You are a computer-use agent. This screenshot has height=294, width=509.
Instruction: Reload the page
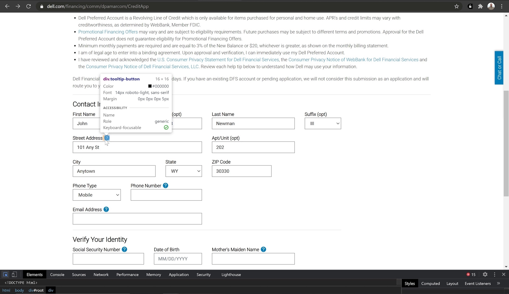click(28, 6)
